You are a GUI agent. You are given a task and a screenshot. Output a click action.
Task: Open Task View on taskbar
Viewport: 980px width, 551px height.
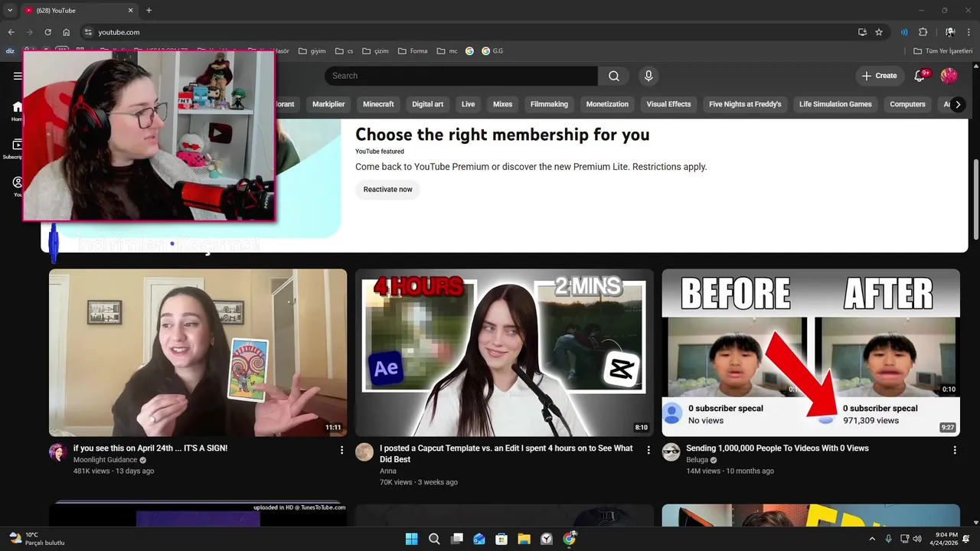click(x=456, y=539)
